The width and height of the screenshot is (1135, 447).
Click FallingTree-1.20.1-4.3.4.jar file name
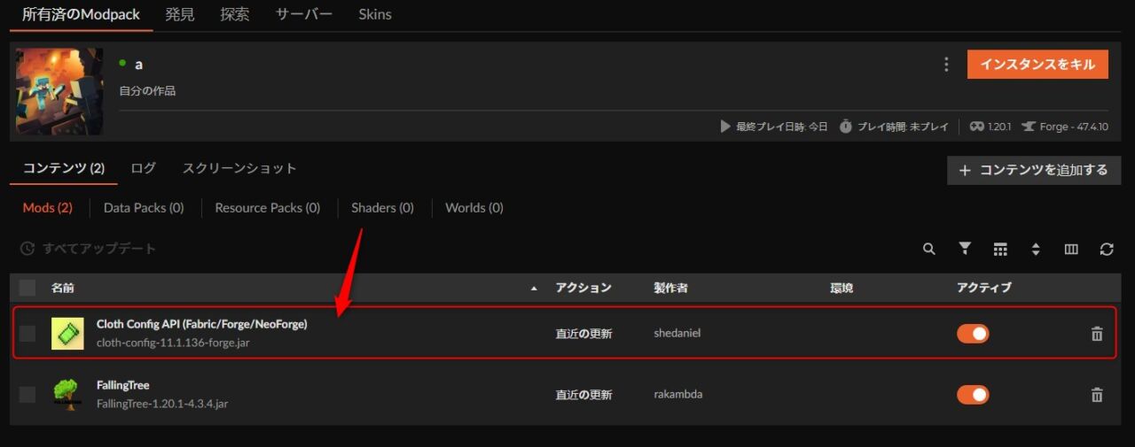click(x=162, y=404)
